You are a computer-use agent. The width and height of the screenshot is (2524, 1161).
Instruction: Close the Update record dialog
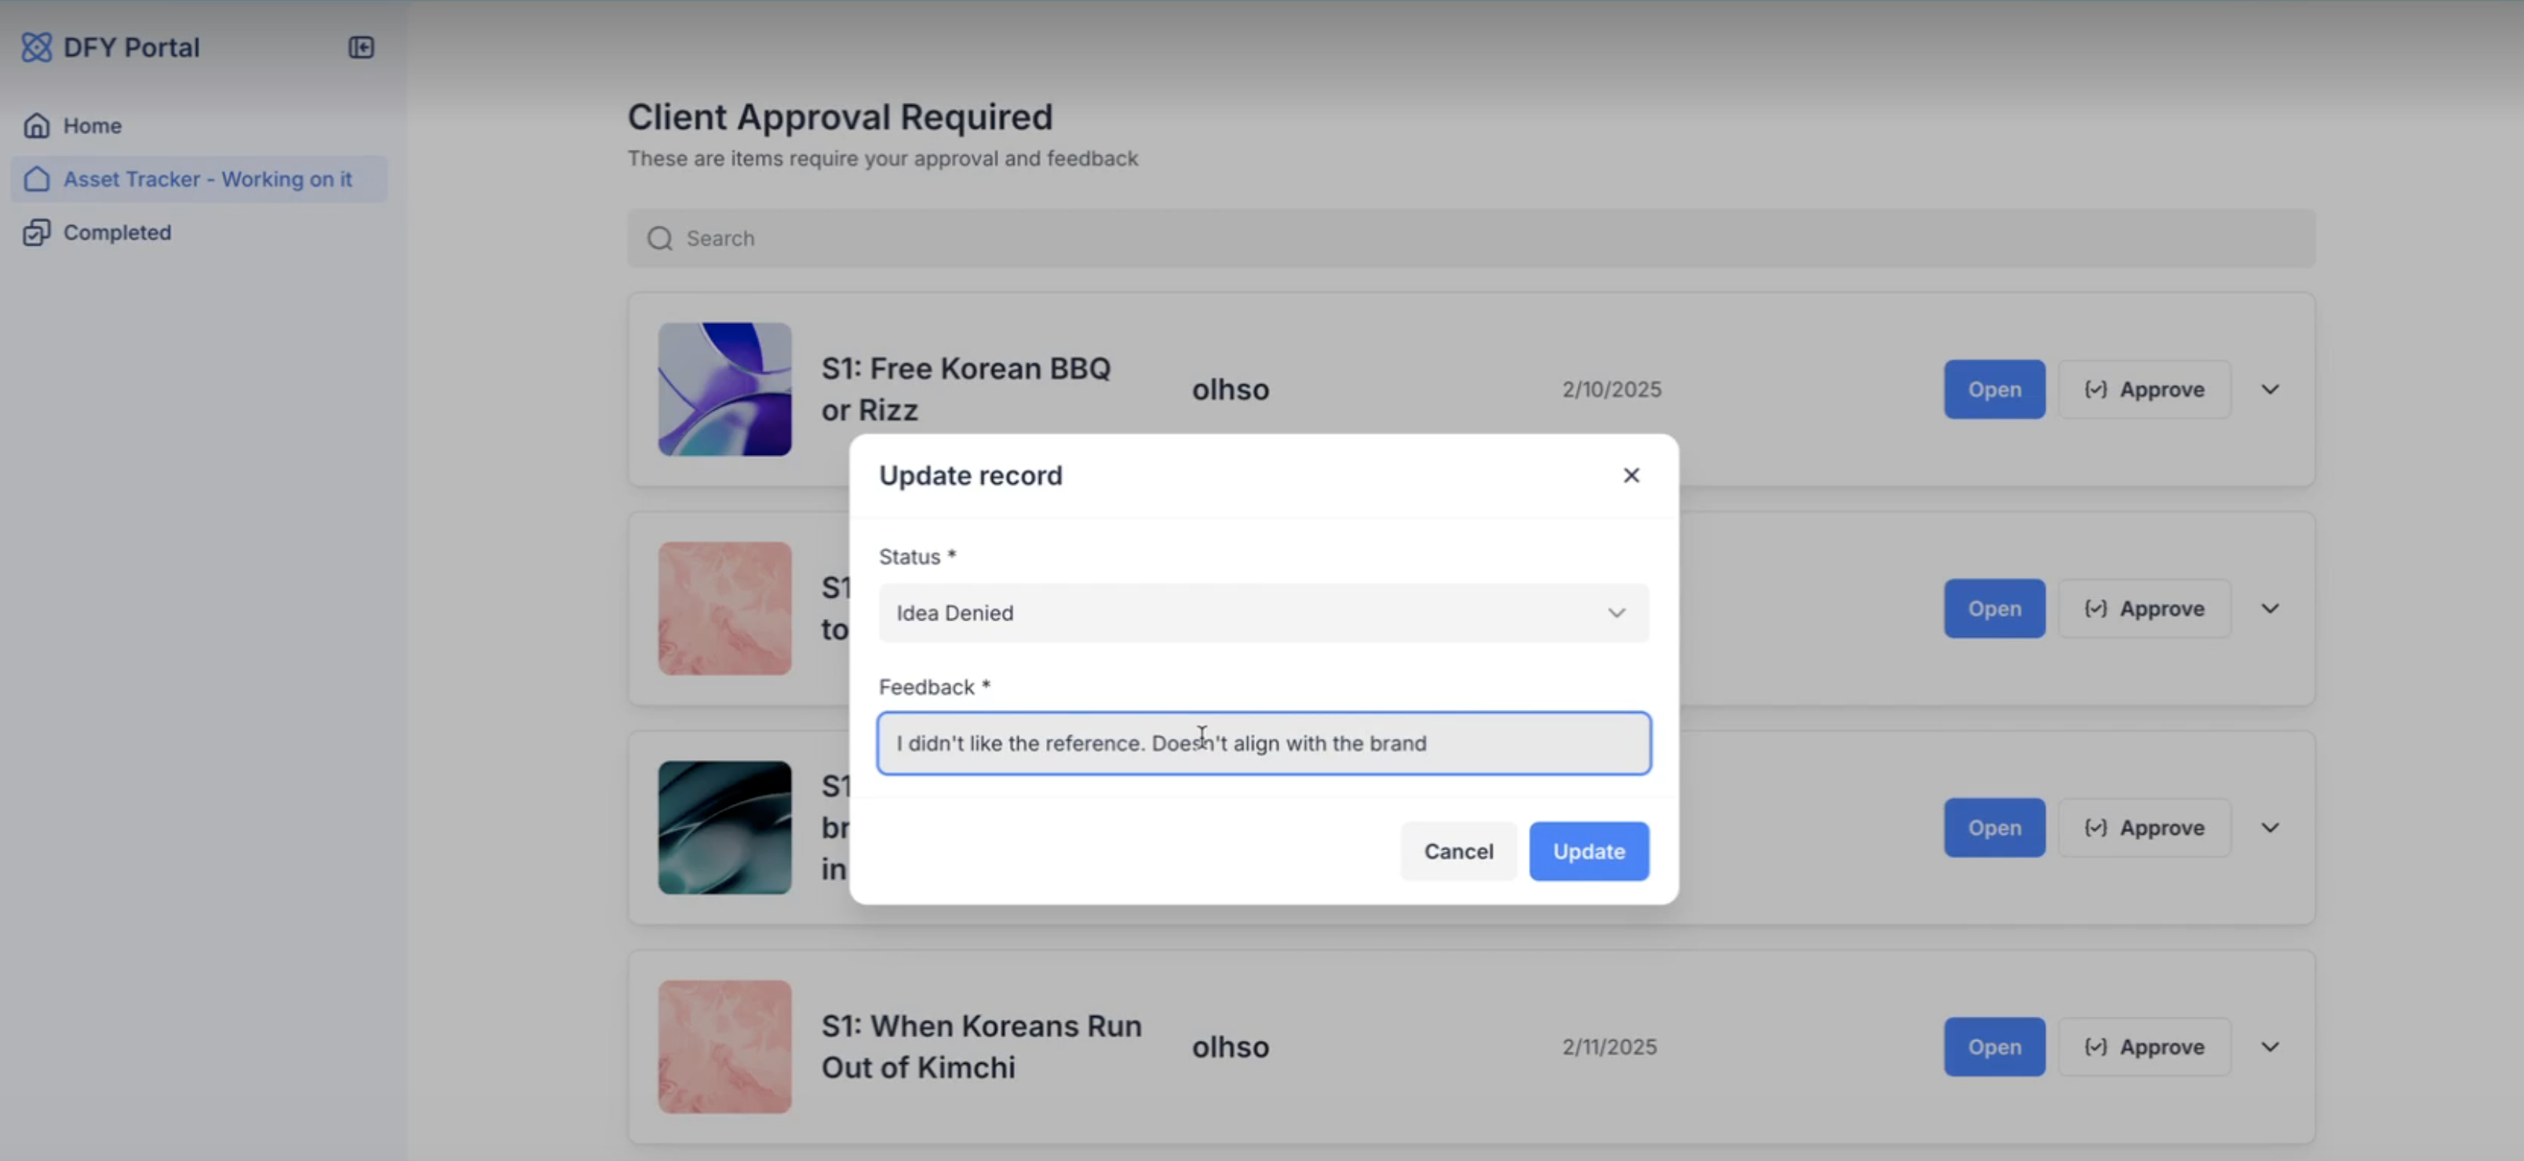(x=1630, y=475)
